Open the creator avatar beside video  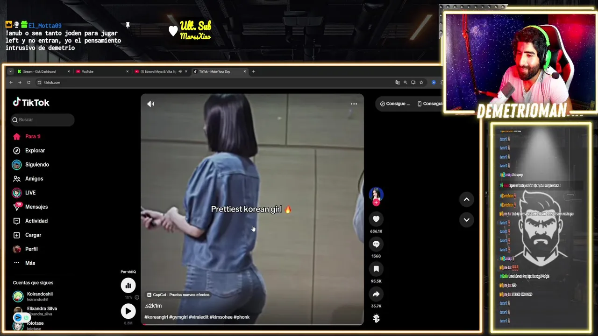[x=376, y=194]
